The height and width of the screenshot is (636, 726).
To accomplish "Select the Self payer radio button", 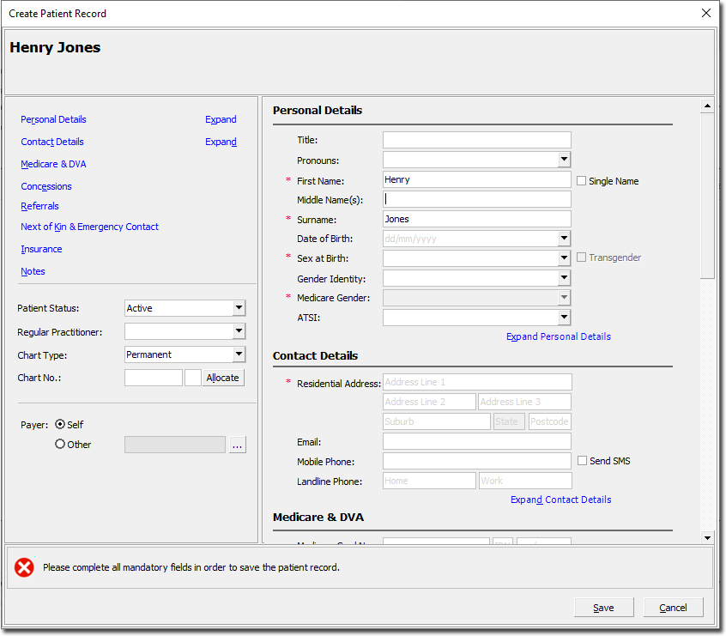I will pos(60,424).
